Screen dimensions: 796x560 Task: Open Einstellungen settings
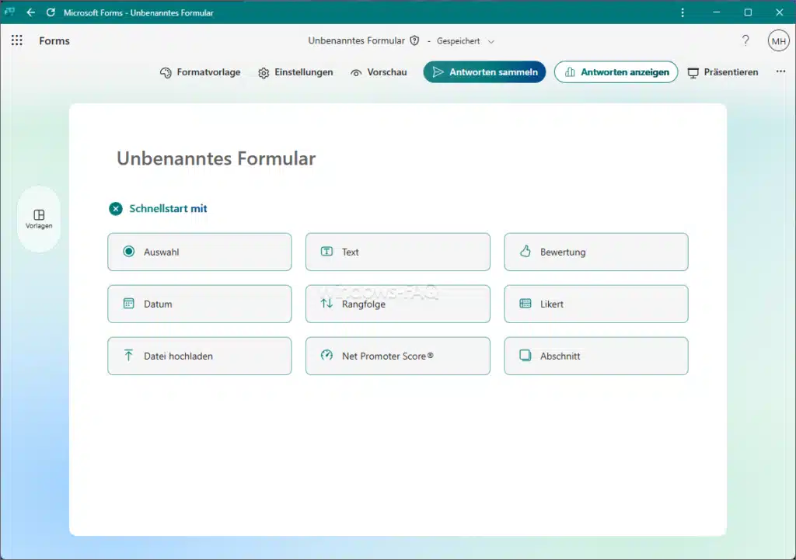click(295, 72)
